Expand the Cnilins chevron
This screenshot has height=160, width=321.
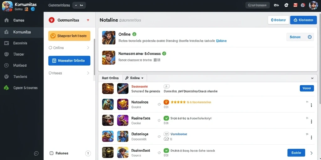pos(88,48)
